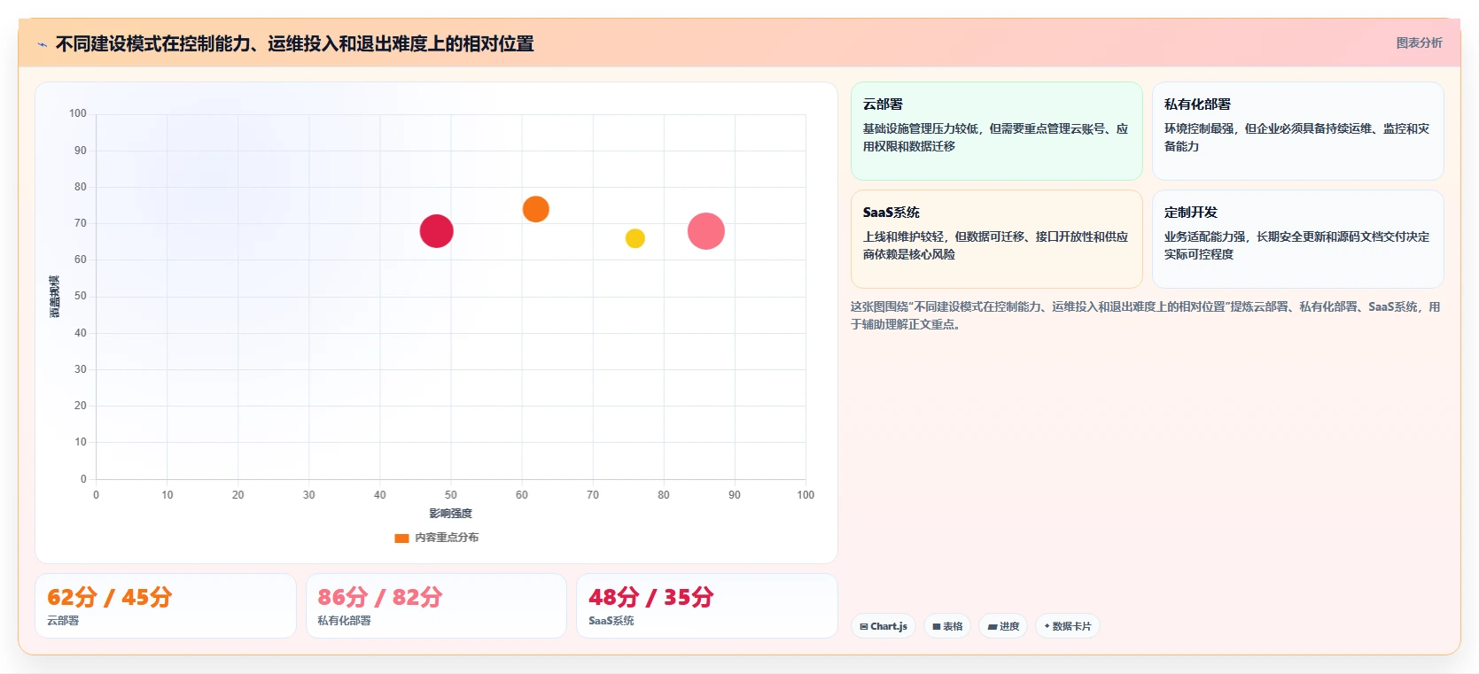Click the small yellow bubble on chart
The image size is (1479, 674).
tap(634, 238)
